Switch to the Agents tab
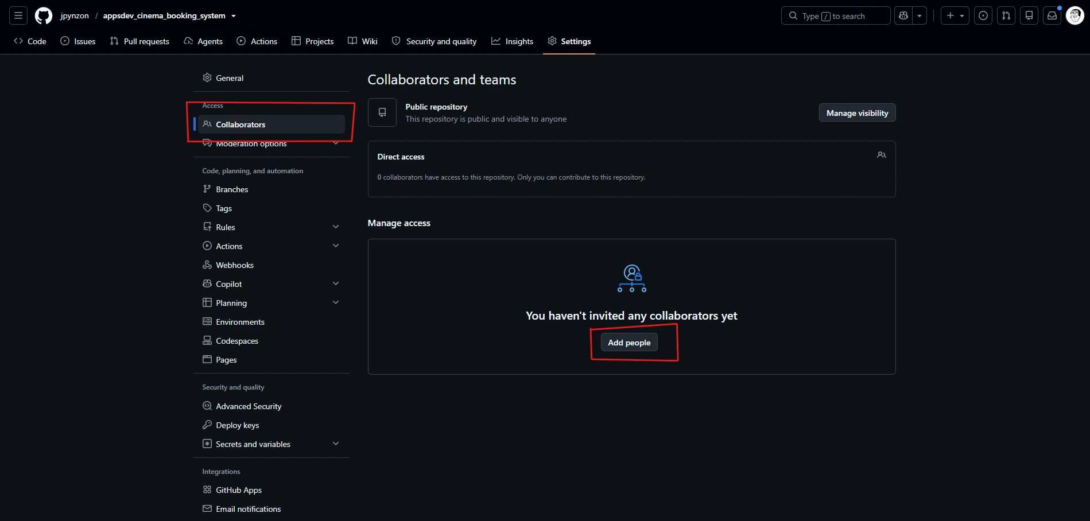The width and height of the screenshot is (1090, 521). [203, 41]
